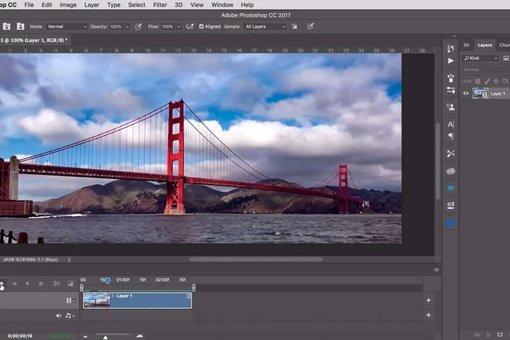Split the clip with the scissors icon
The image size is (510, 340).
pos(57,283)
